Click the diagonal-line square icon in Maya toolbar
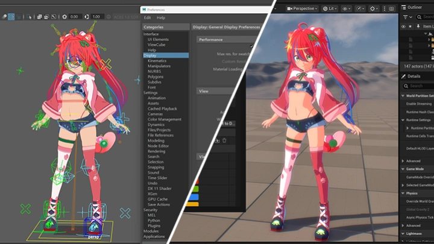The height and width of the screenshot is (244, 434). [x=54, y=17]
